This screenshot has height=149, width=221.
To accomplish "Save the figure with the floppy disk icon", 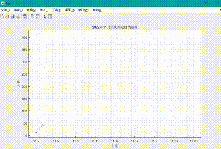I will pos(12,17).
